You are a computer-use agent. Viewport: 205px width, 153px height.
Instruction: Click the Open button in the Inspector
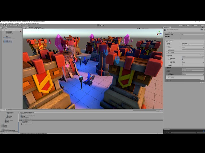pos(203,31)
